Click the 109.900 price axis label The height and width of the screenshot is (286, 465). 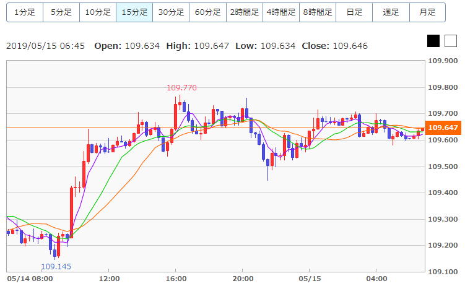[443, 61]
